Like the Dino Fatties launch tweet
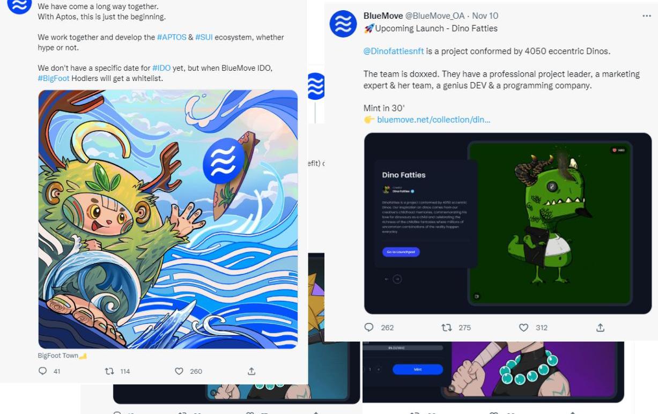Image resolution: width=658 pixels, height=414 pixels. pyautogui.click(x=524, y=327)
